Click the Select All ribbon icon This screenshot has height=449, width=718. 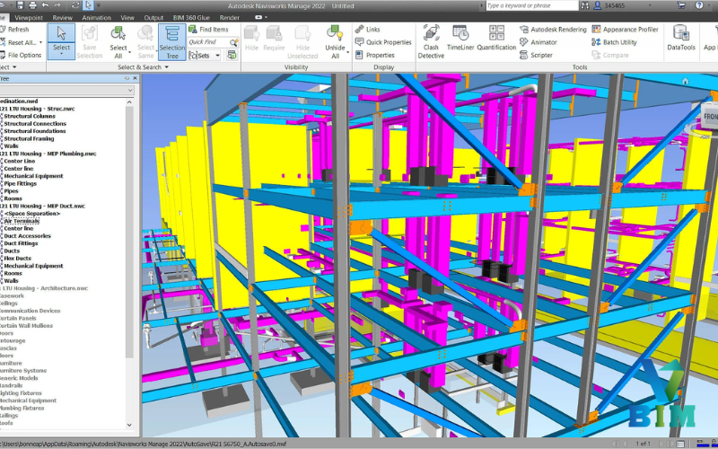(118, 33)
